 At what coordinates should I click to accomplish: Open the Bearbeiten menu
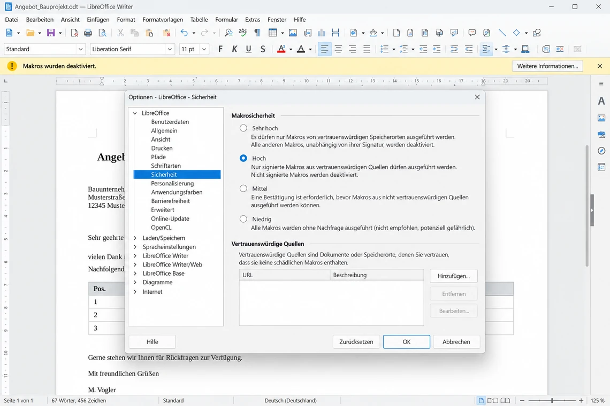coord(40,19)
